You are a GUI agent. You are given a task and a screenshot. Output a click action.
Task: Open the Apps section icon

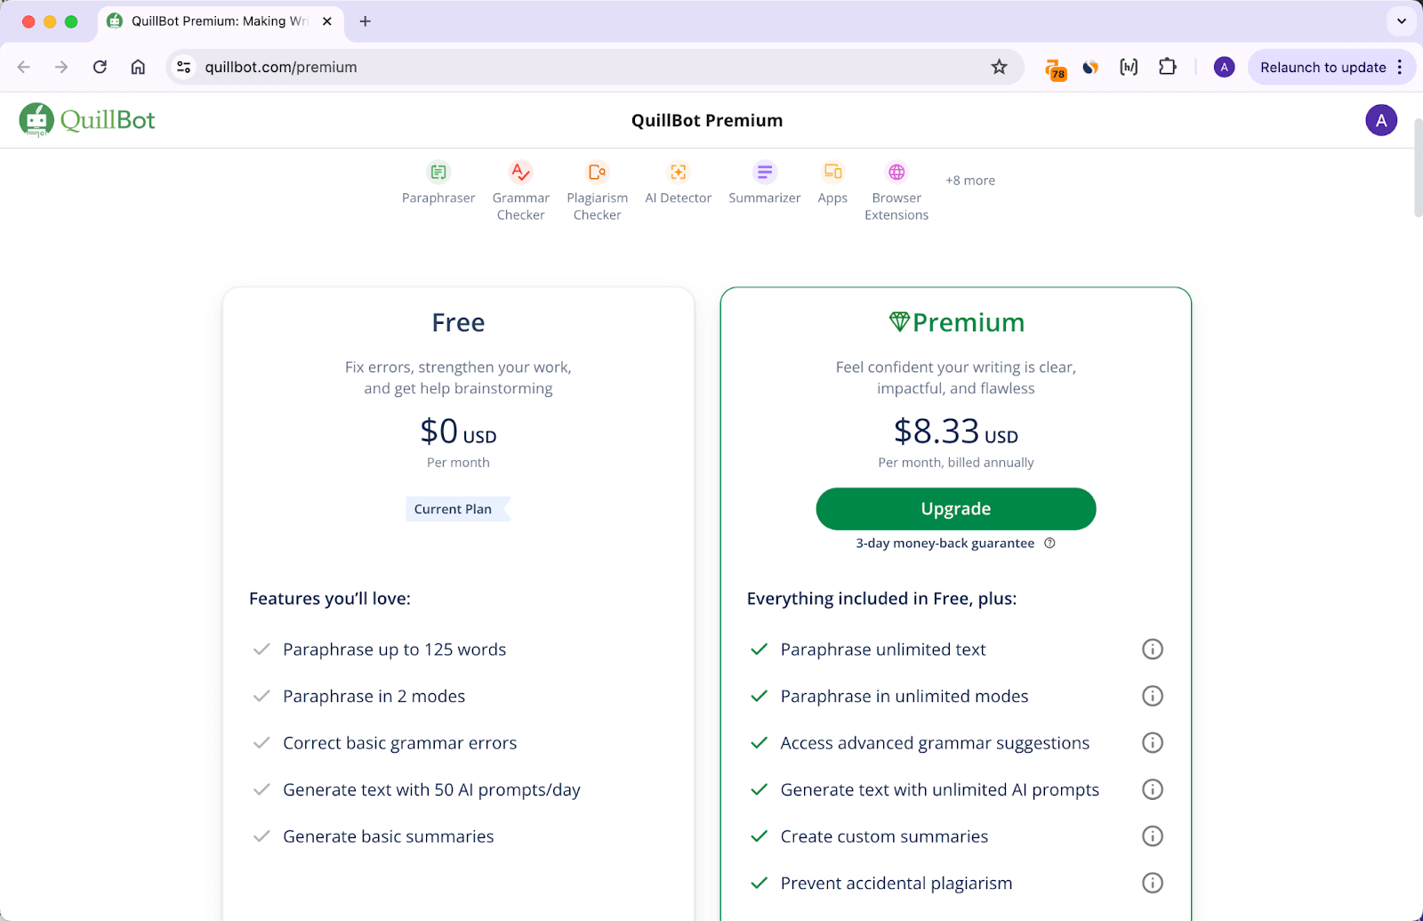[x=832, y=172]
